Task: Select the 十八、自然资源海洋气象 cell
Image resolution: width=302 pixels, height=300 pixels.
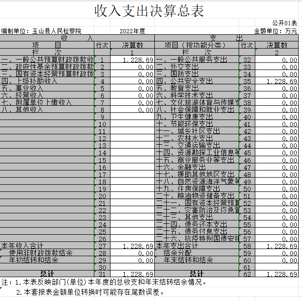Action: click(197, 181)
